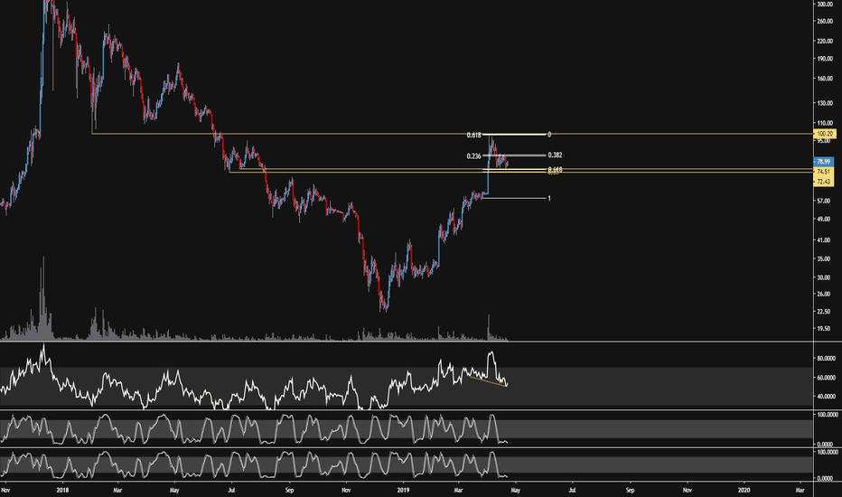Click the blue 78.99 current price tag
Screen dimensions: 842x497
(823, 162)
